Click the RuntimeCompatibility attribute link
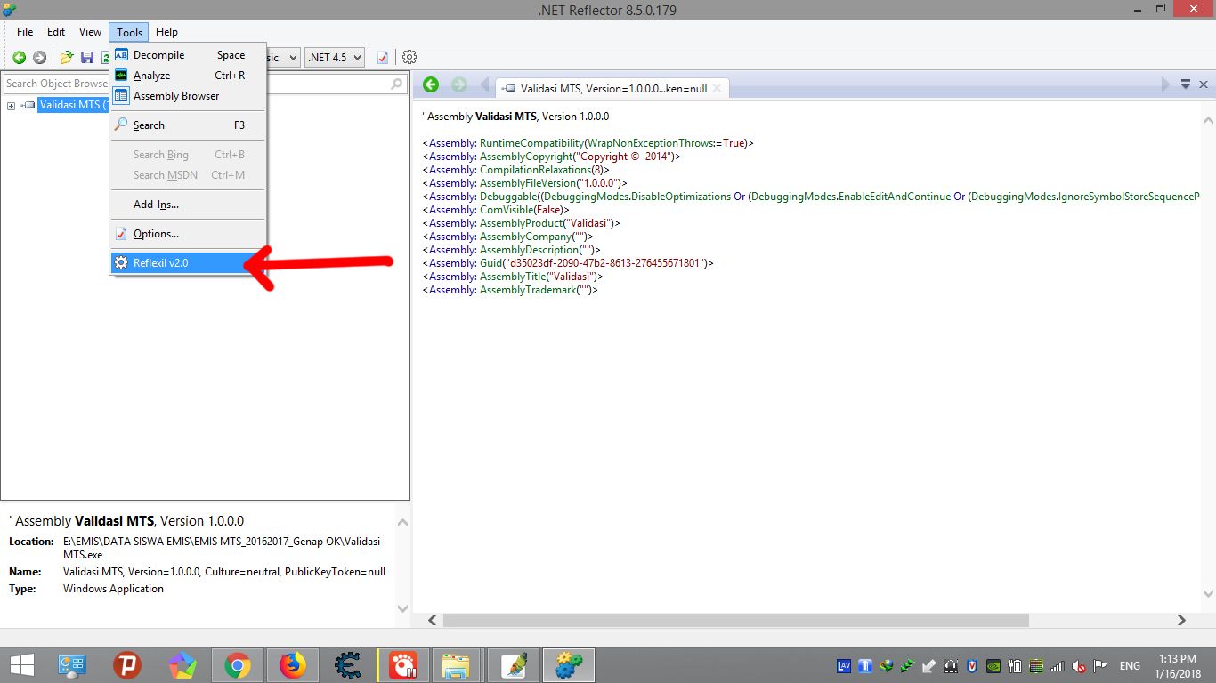1216x683 pixels. click(x=531, y=143)
